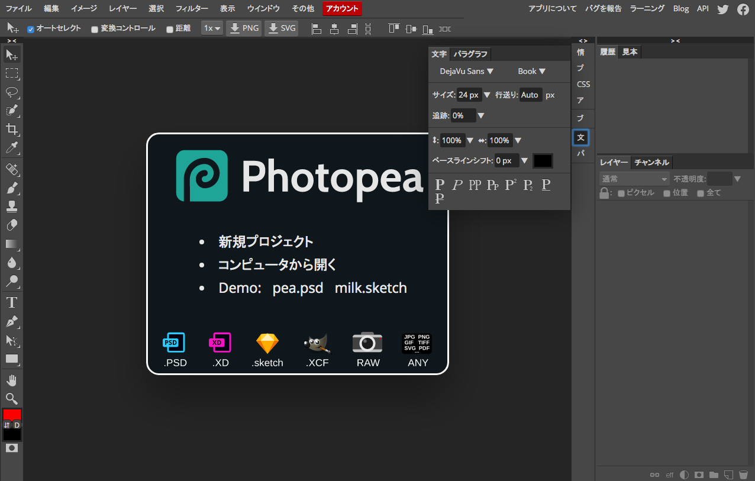Click the 行送り Auto input field
This screenshot has width=755, height=481.
531,95
